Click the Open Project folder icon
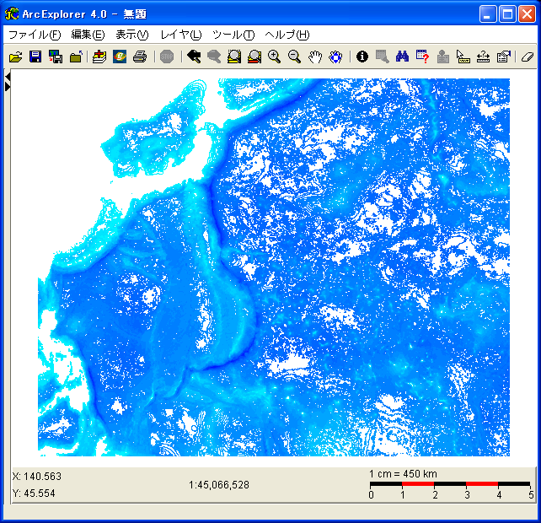 click(15, 57)
